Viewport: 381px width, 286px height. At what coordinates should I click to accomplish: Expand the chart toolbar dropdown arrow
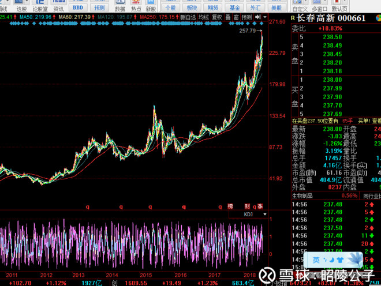click(x=265, y=17)
